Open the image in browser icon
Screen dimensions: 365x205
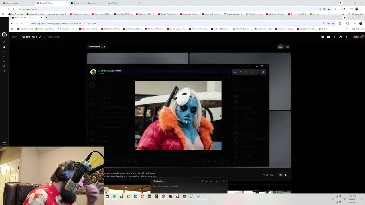251,72
